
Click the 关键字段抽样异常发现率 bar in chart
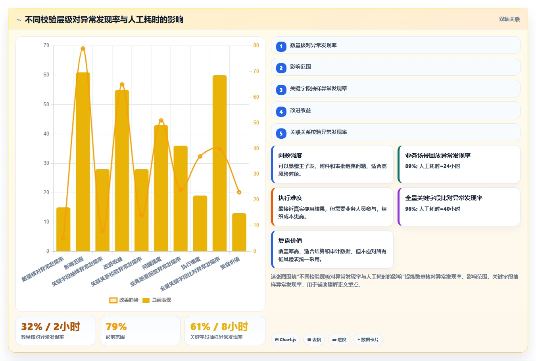102,210
